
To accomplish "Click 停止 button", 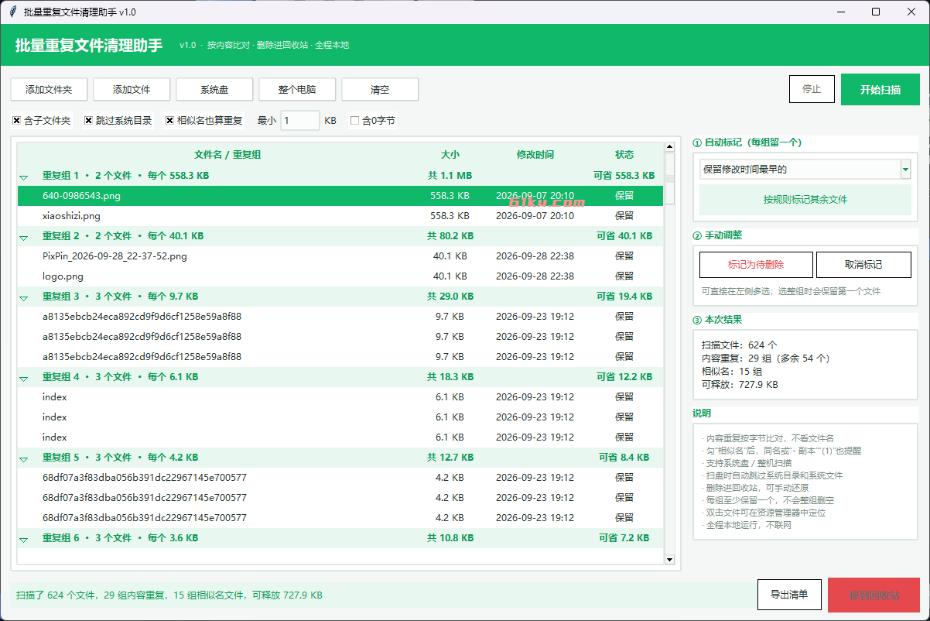I will pyautogui.click(x=812, y=89).
